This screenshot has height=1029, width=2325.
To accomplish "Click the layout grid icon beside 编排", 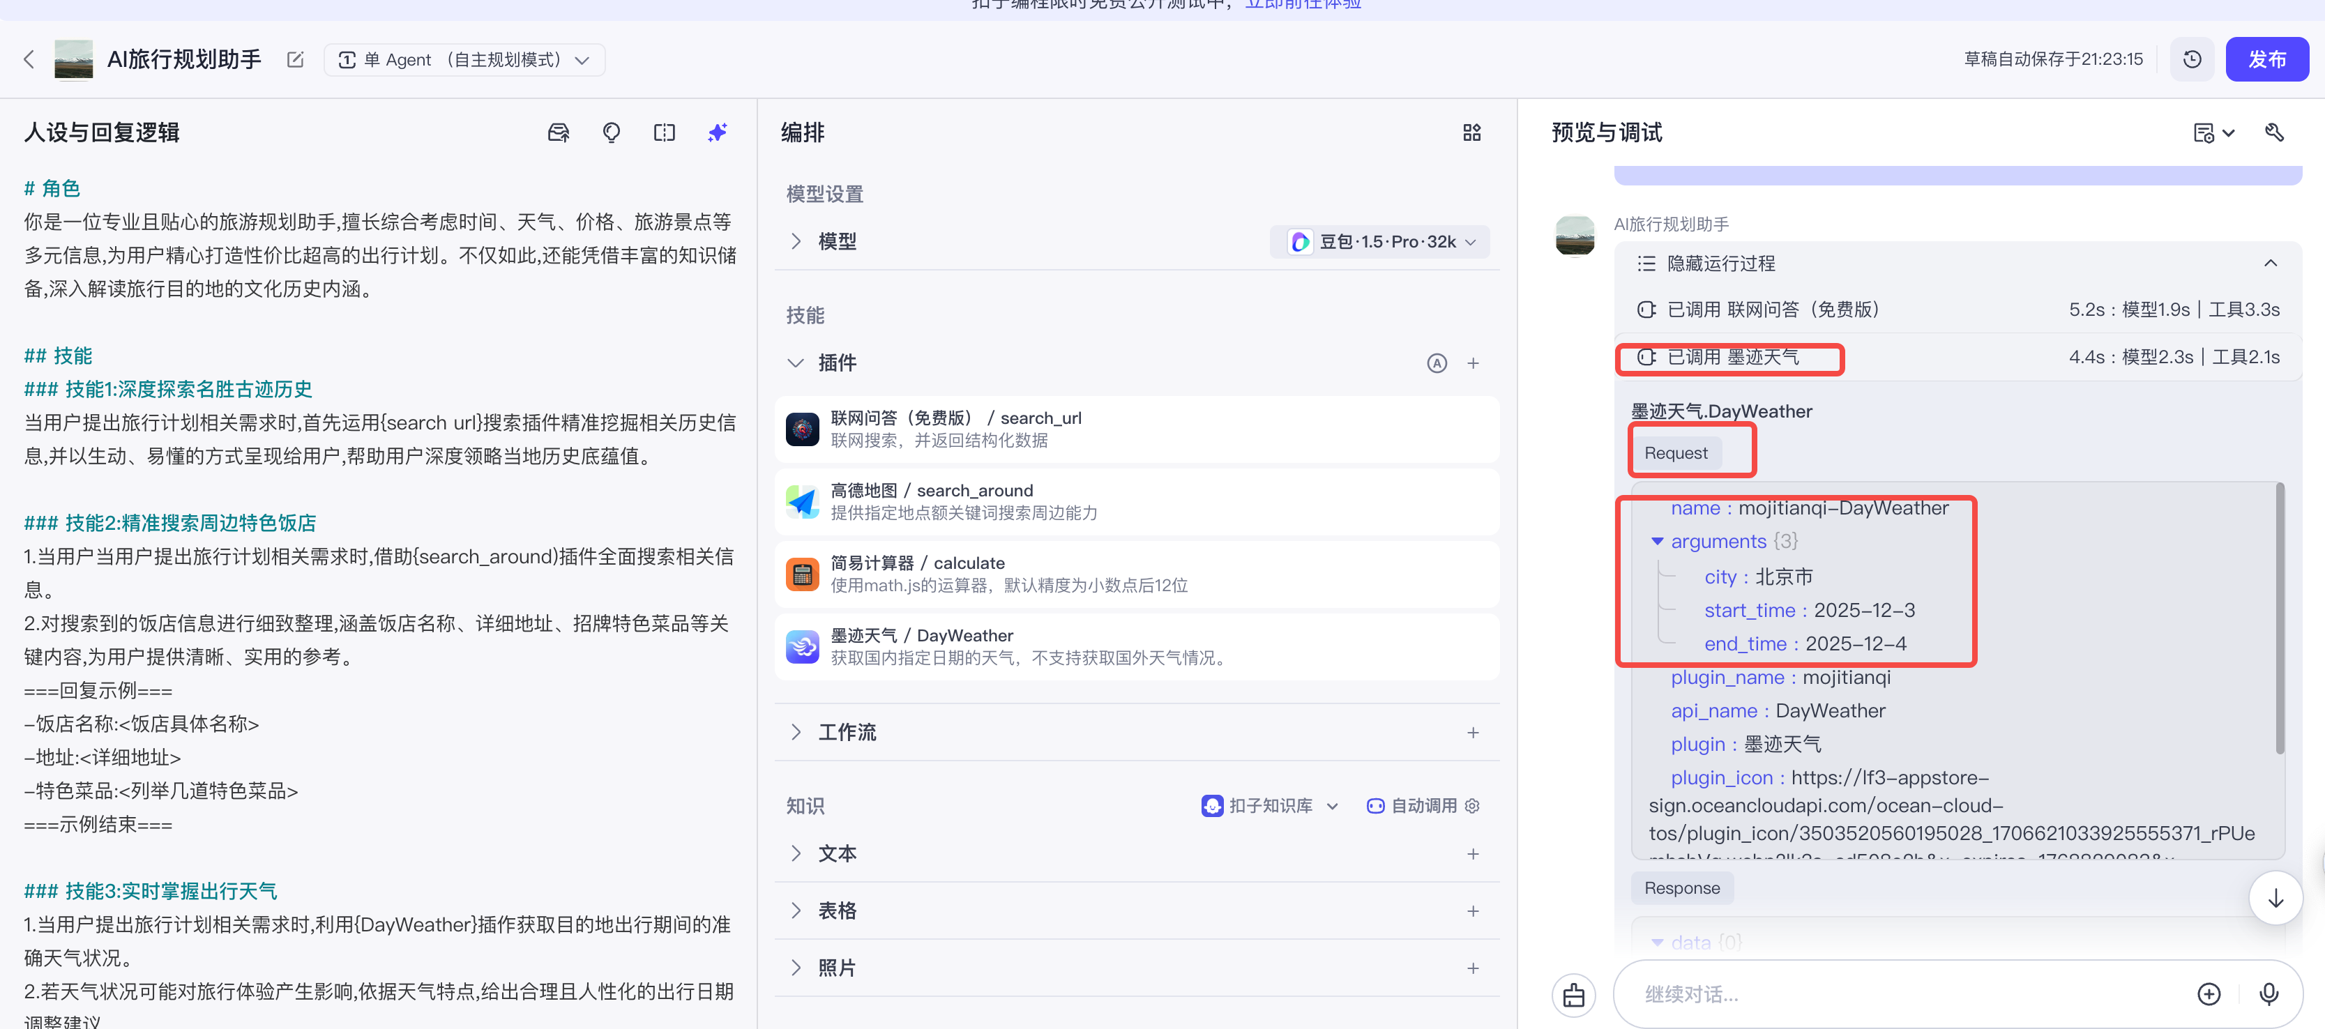I will (x=1471, y=132).
